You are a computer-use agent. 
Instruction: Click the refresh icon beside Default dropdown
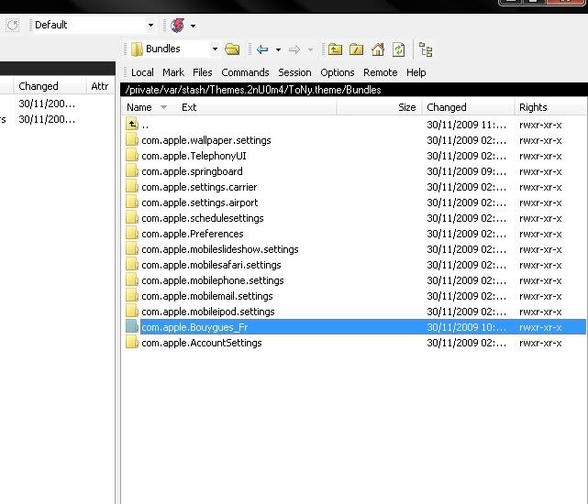12,25
